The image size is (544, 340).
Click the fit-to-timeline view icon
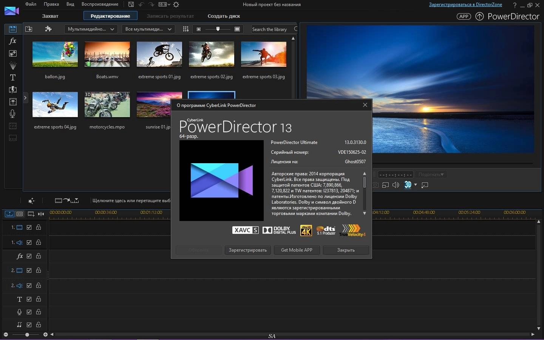point(41,214)
